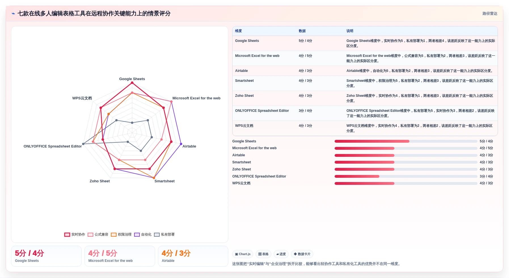
Task: Select the 进度 chip
Action: 281,254
